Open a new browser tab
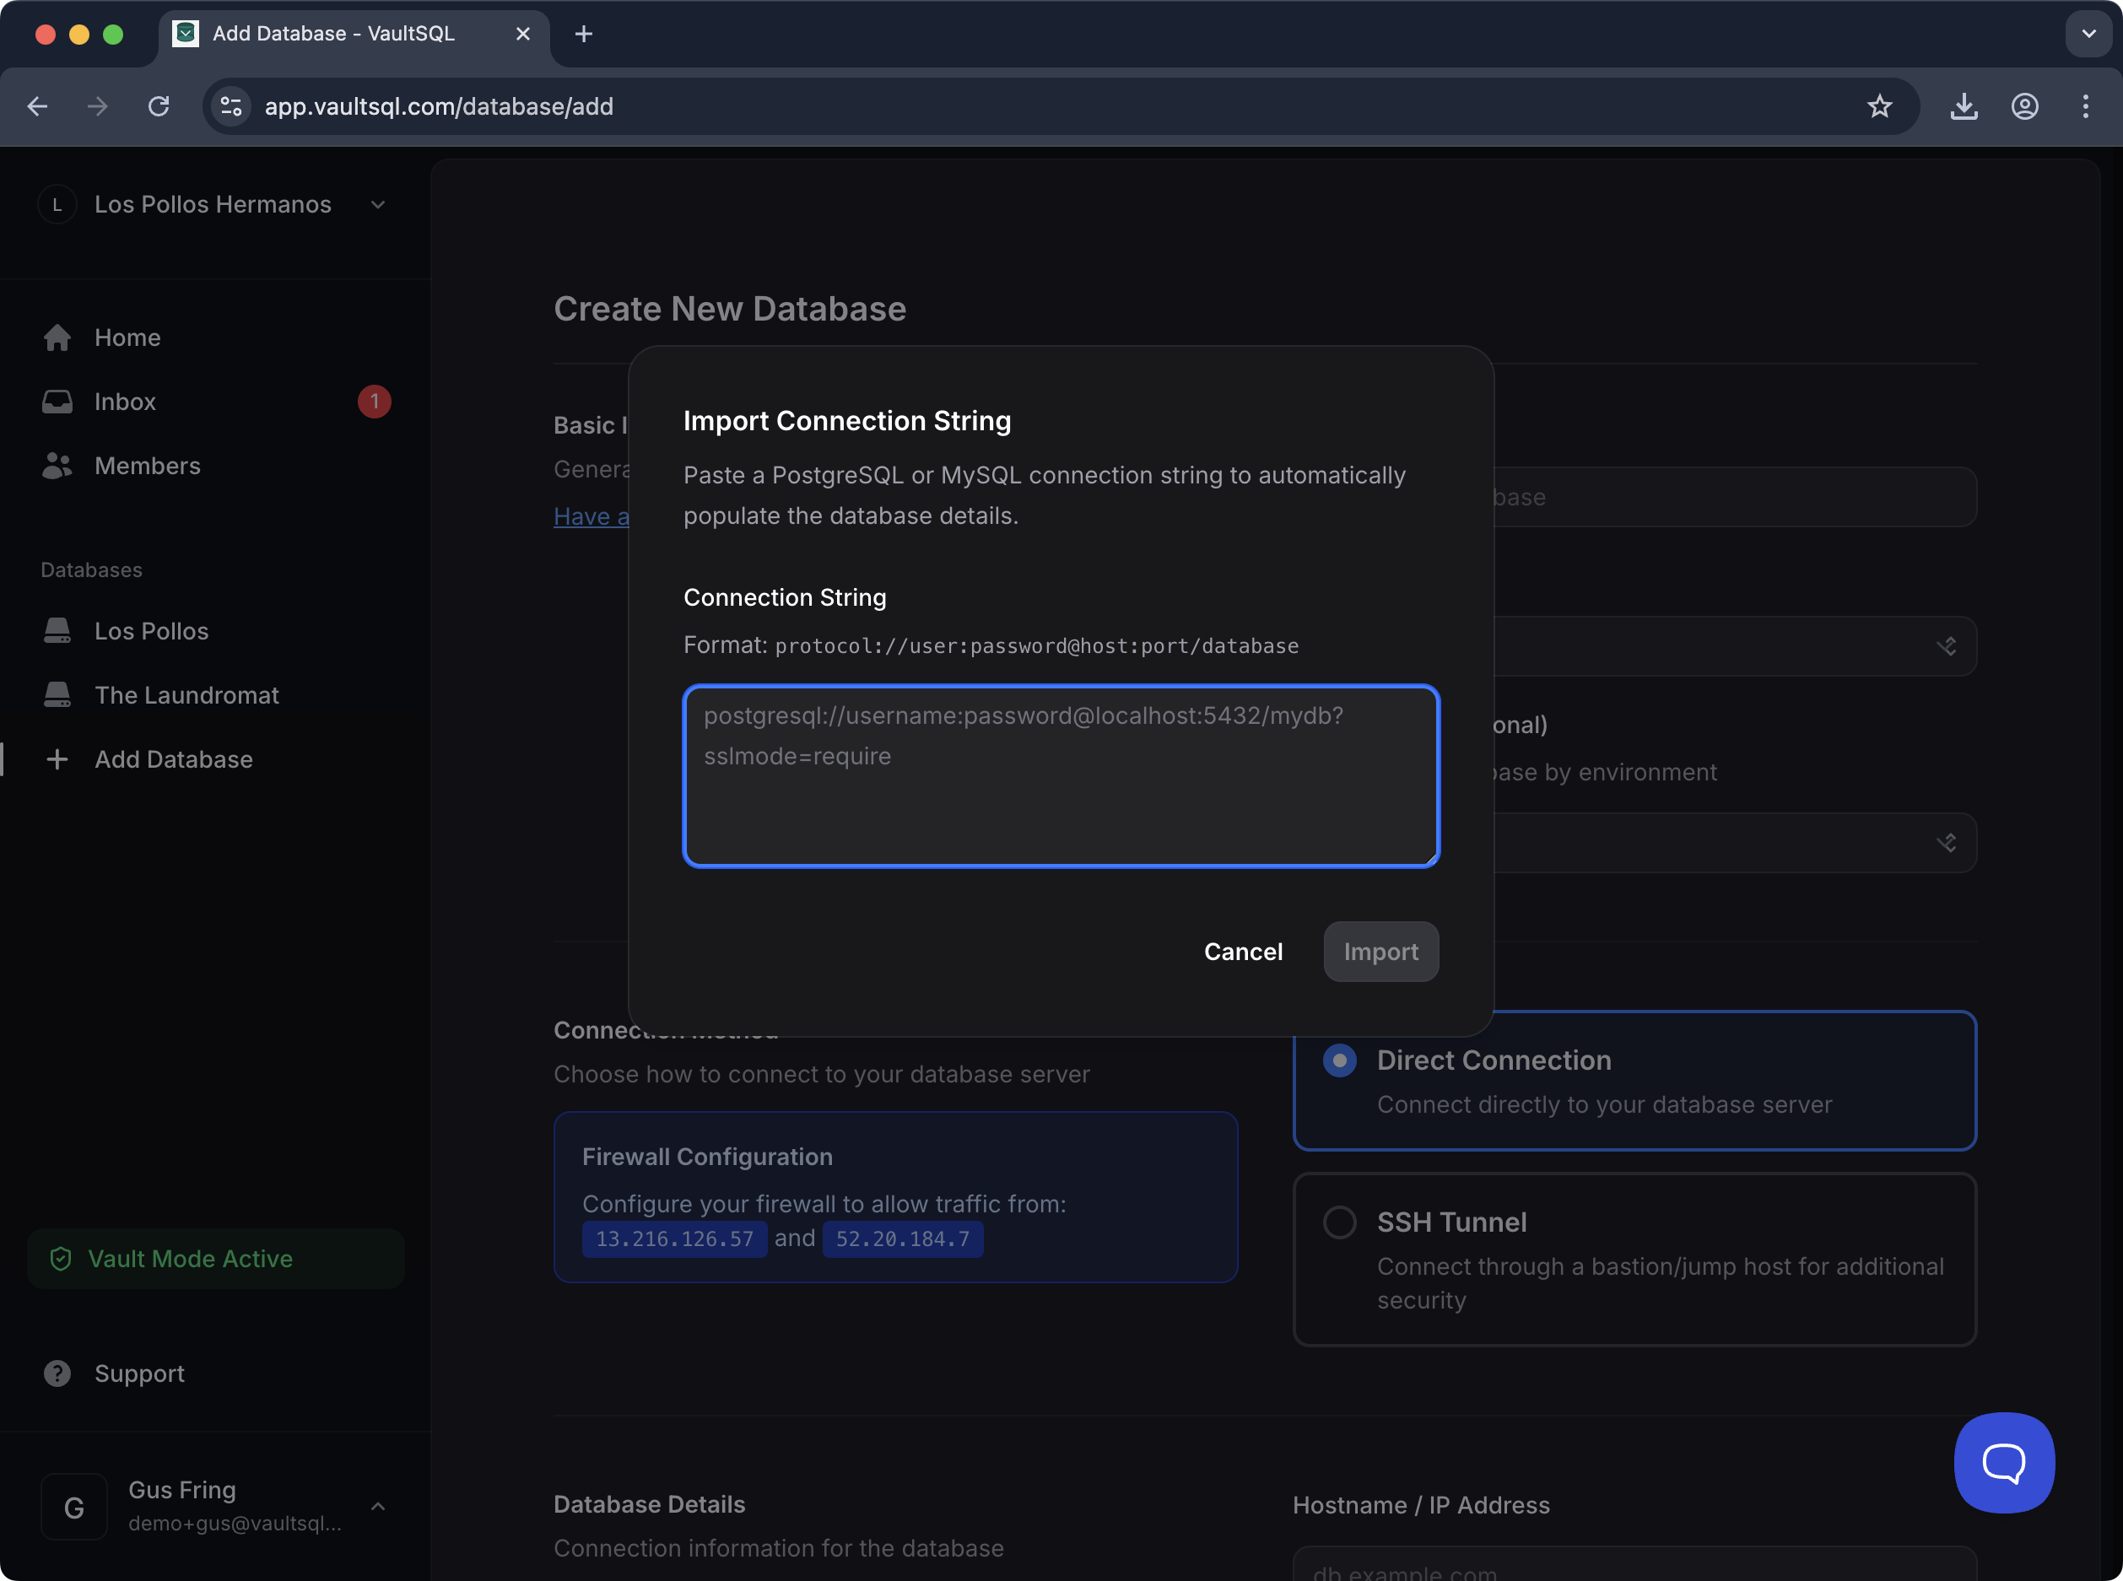This screenshot has width=2123, height=1581. (x=584, y=34)
